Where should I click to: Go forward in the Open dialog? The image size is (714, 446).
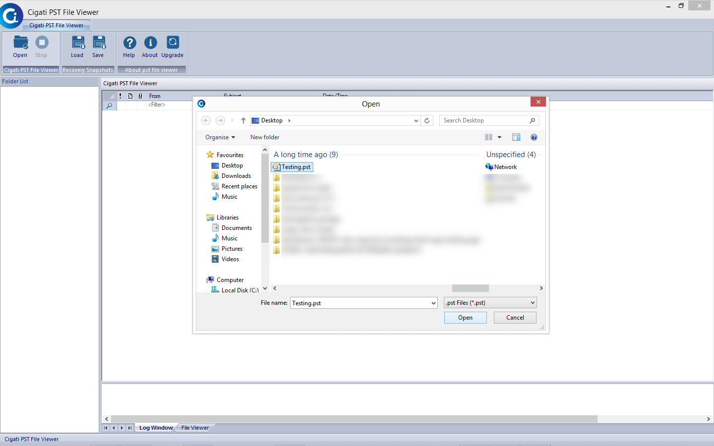[x=220, y=120]
